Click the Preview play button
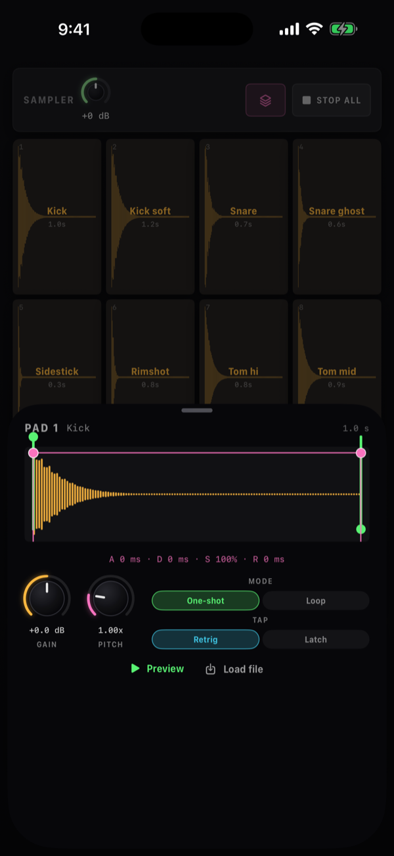Screen dimensions: 394x856 158,669
